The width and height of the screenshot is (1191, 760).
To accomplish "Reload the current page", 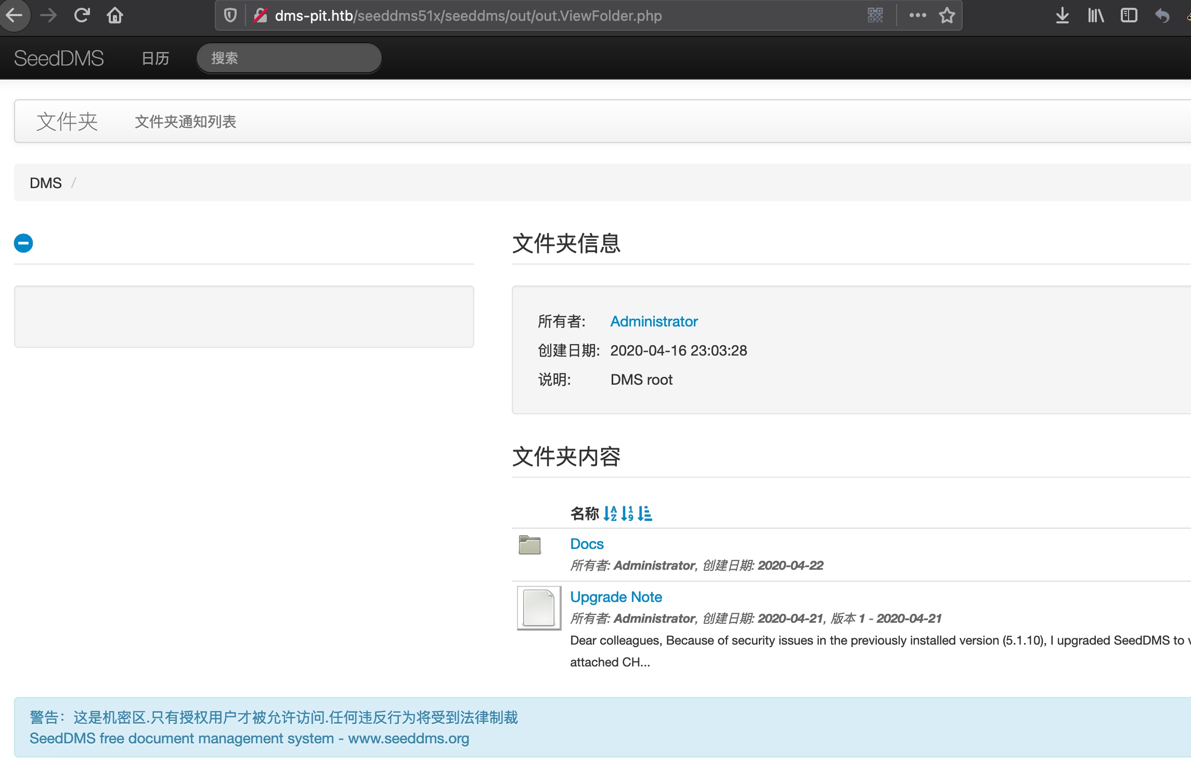I will [82, 16].
